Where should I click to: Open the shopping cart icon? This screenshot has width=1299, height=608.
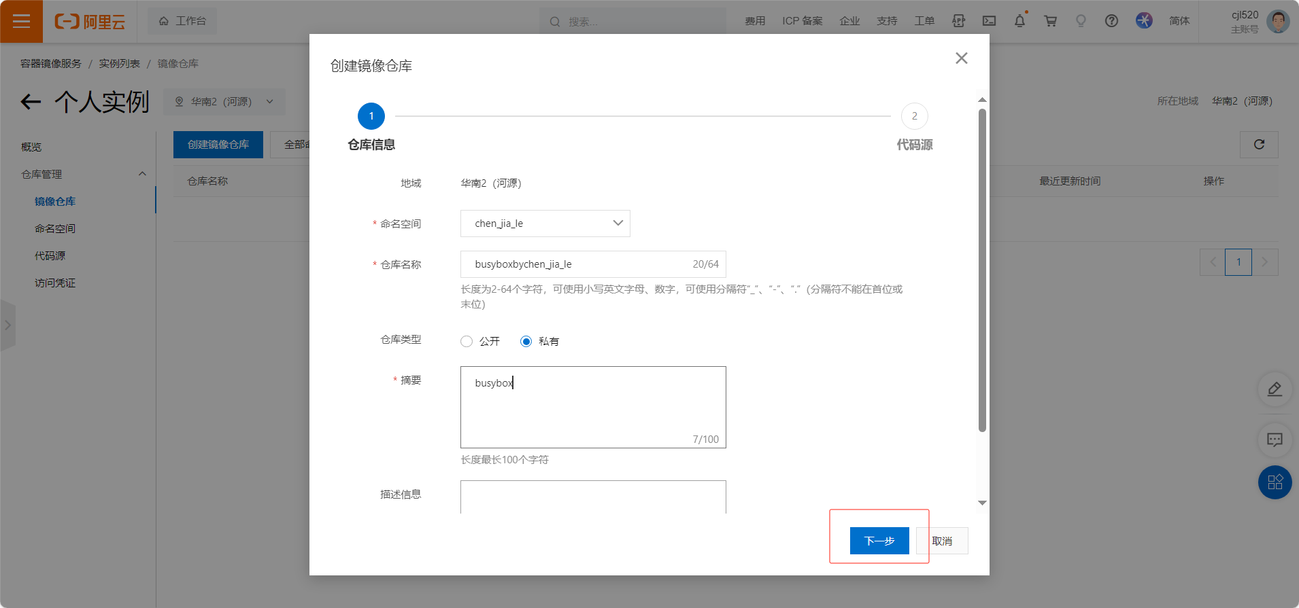tap(1050, 21)
